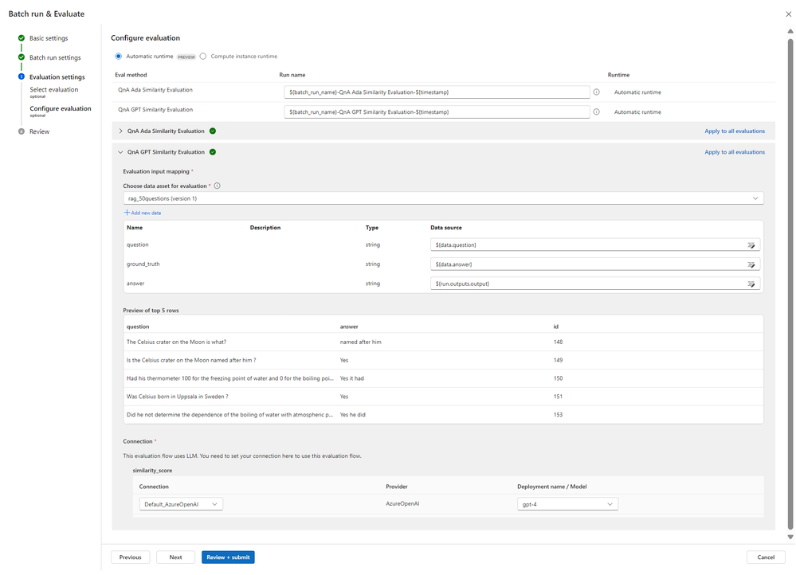Click the 'AzureOpenAI' provider value

[402, 504]
